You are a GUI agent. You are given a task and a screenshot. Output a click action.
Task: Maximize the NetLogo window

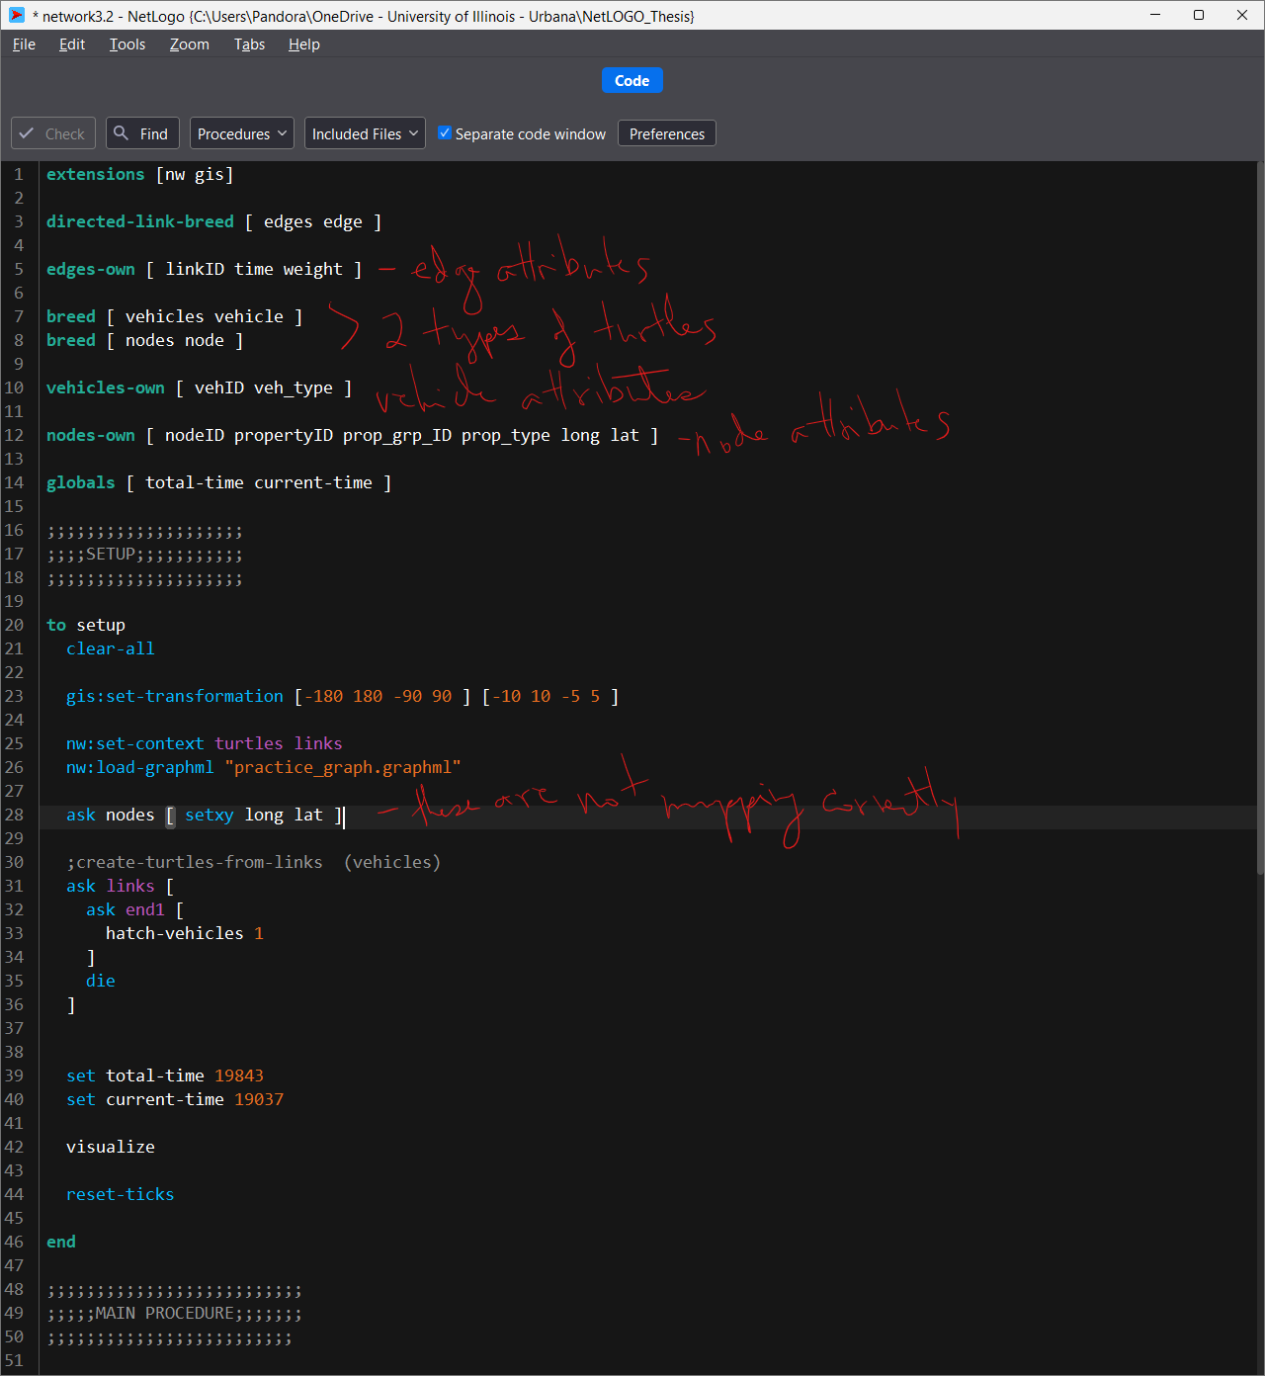coord(1199,16)
